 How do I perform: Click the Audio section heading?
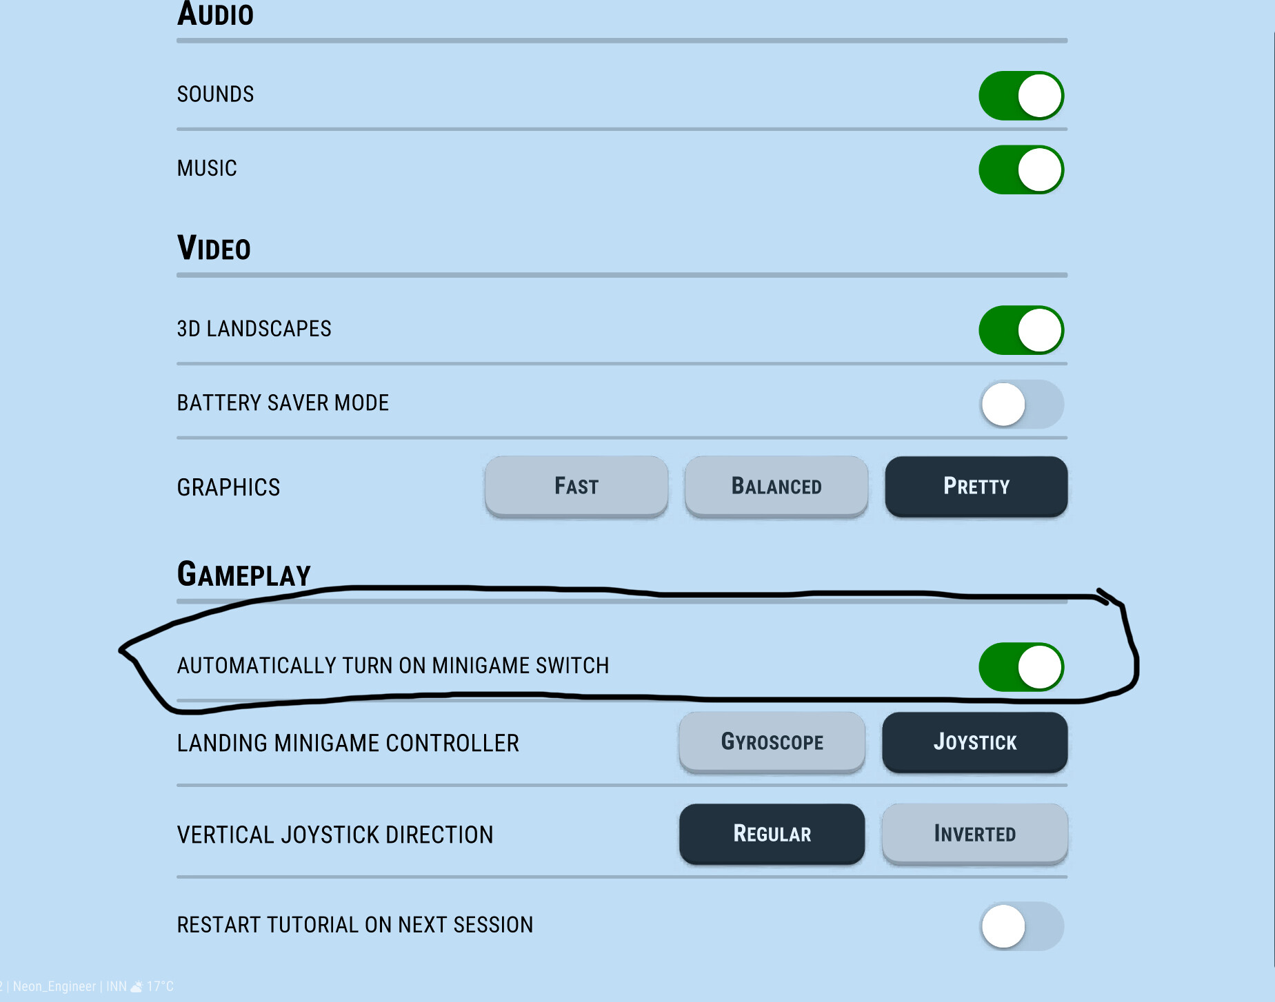215,14
